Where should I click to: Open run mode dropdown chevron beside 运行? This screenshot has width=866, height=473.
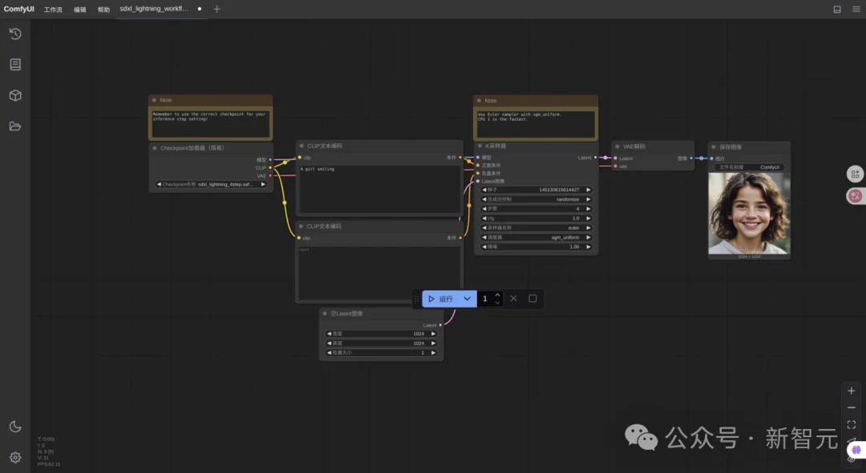coord(467,299)
